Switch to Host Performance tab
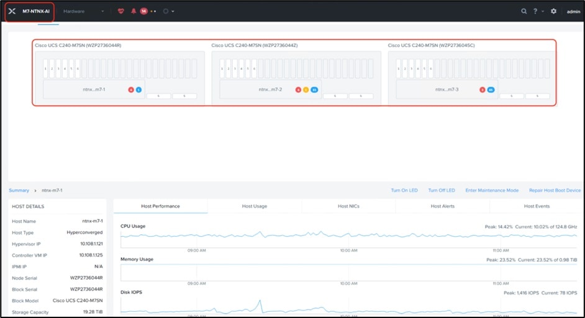585x318 pixels. click(160, 206)
